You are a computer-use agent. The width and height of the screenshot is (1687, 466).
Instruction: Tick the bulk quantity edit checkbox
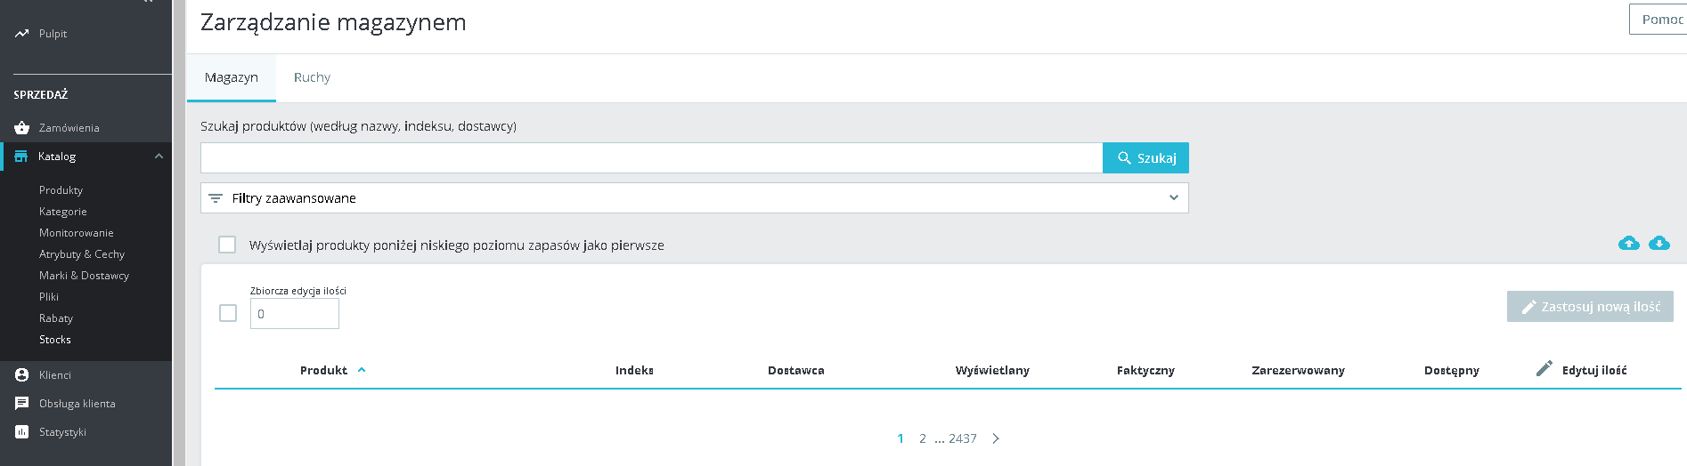click(228, 313)
